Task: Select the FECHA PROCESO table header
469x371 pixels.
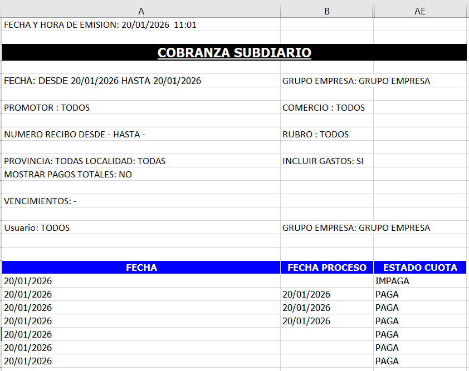Action: coord(327,268)
